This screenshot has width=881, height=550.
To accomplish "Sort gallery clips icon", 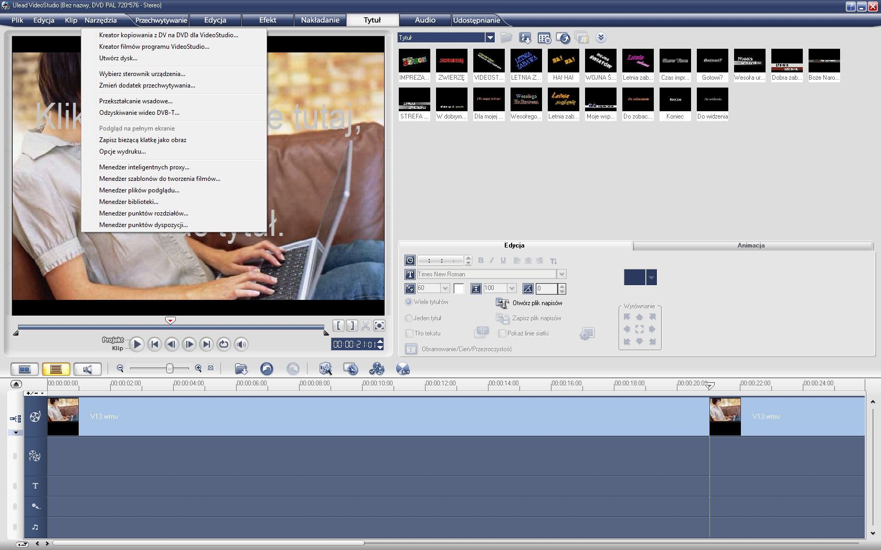I will click(x=525, y=38).
